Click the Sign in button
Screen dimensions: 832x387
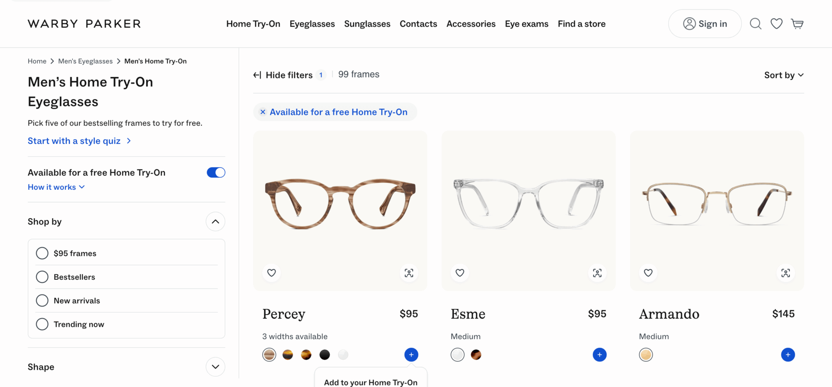point(705,24)
